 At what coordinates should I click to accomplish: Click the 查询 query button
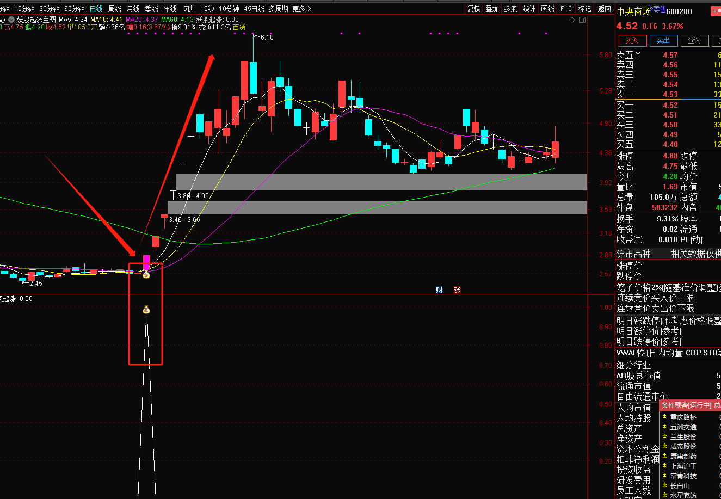(x=694, y=41)
